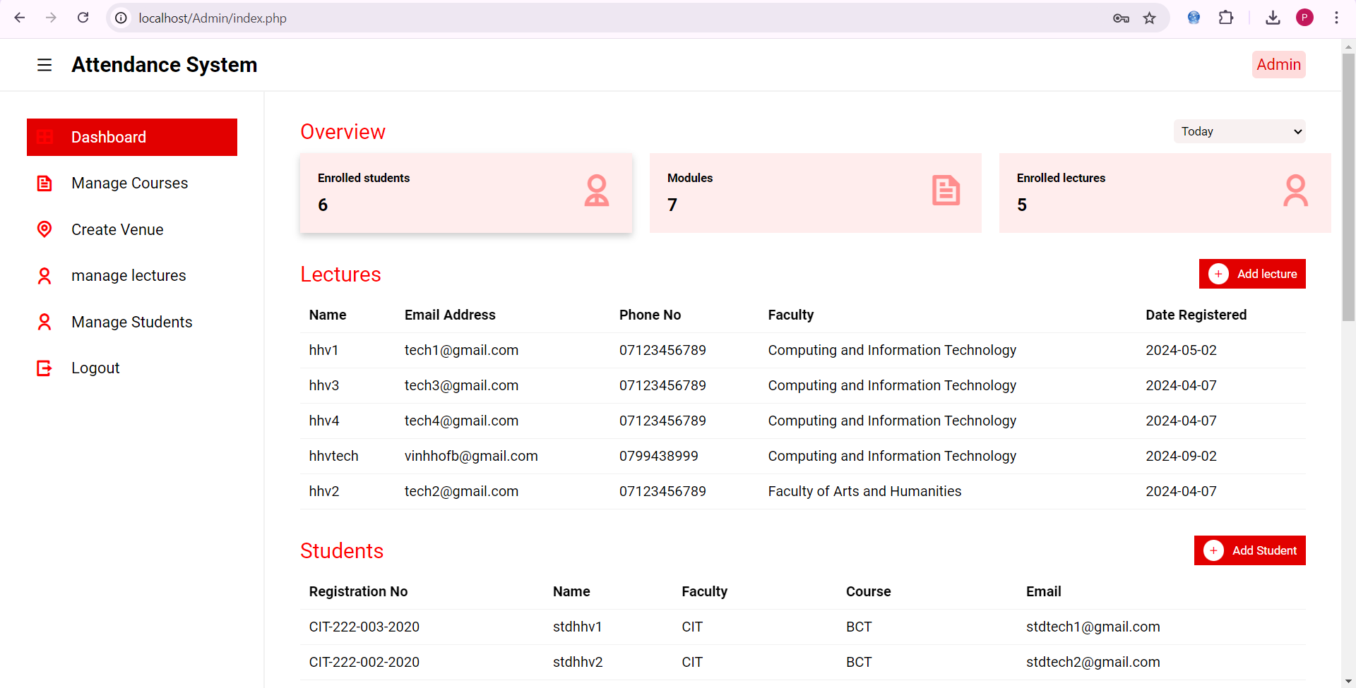Bookmark this page with the star icon
The width and height of the screenshot is (1356, 688).
(1150, 18)
